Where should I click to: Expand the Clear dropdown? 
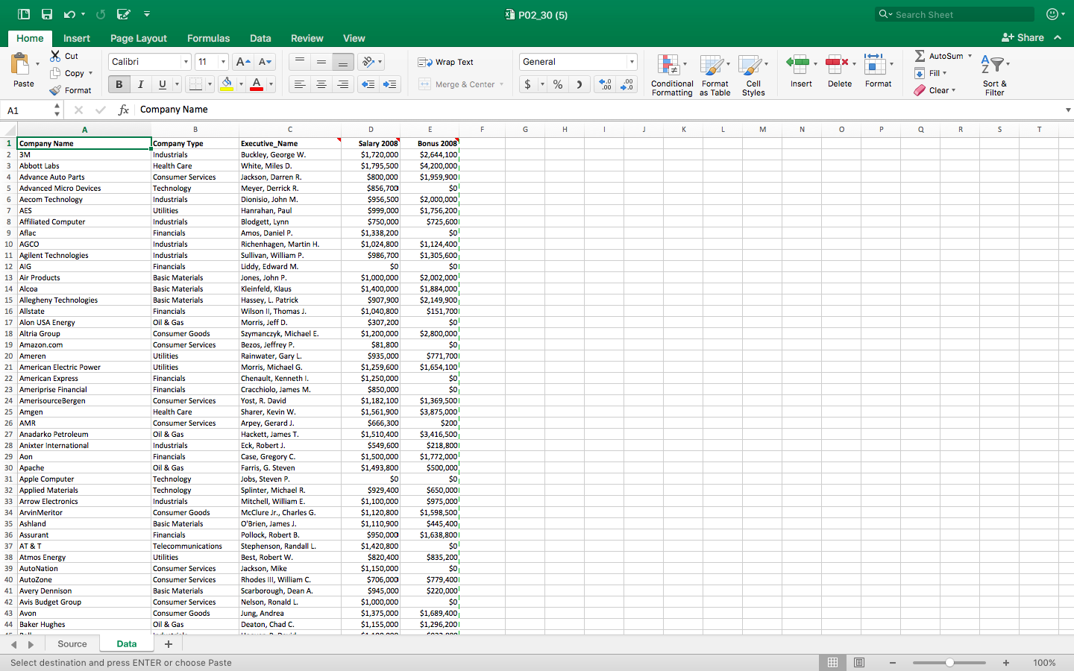pos(953,90)
